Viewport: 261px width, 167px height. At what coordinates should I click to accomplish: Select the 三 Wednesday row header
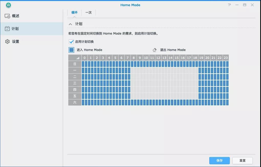tap(75, 83)
